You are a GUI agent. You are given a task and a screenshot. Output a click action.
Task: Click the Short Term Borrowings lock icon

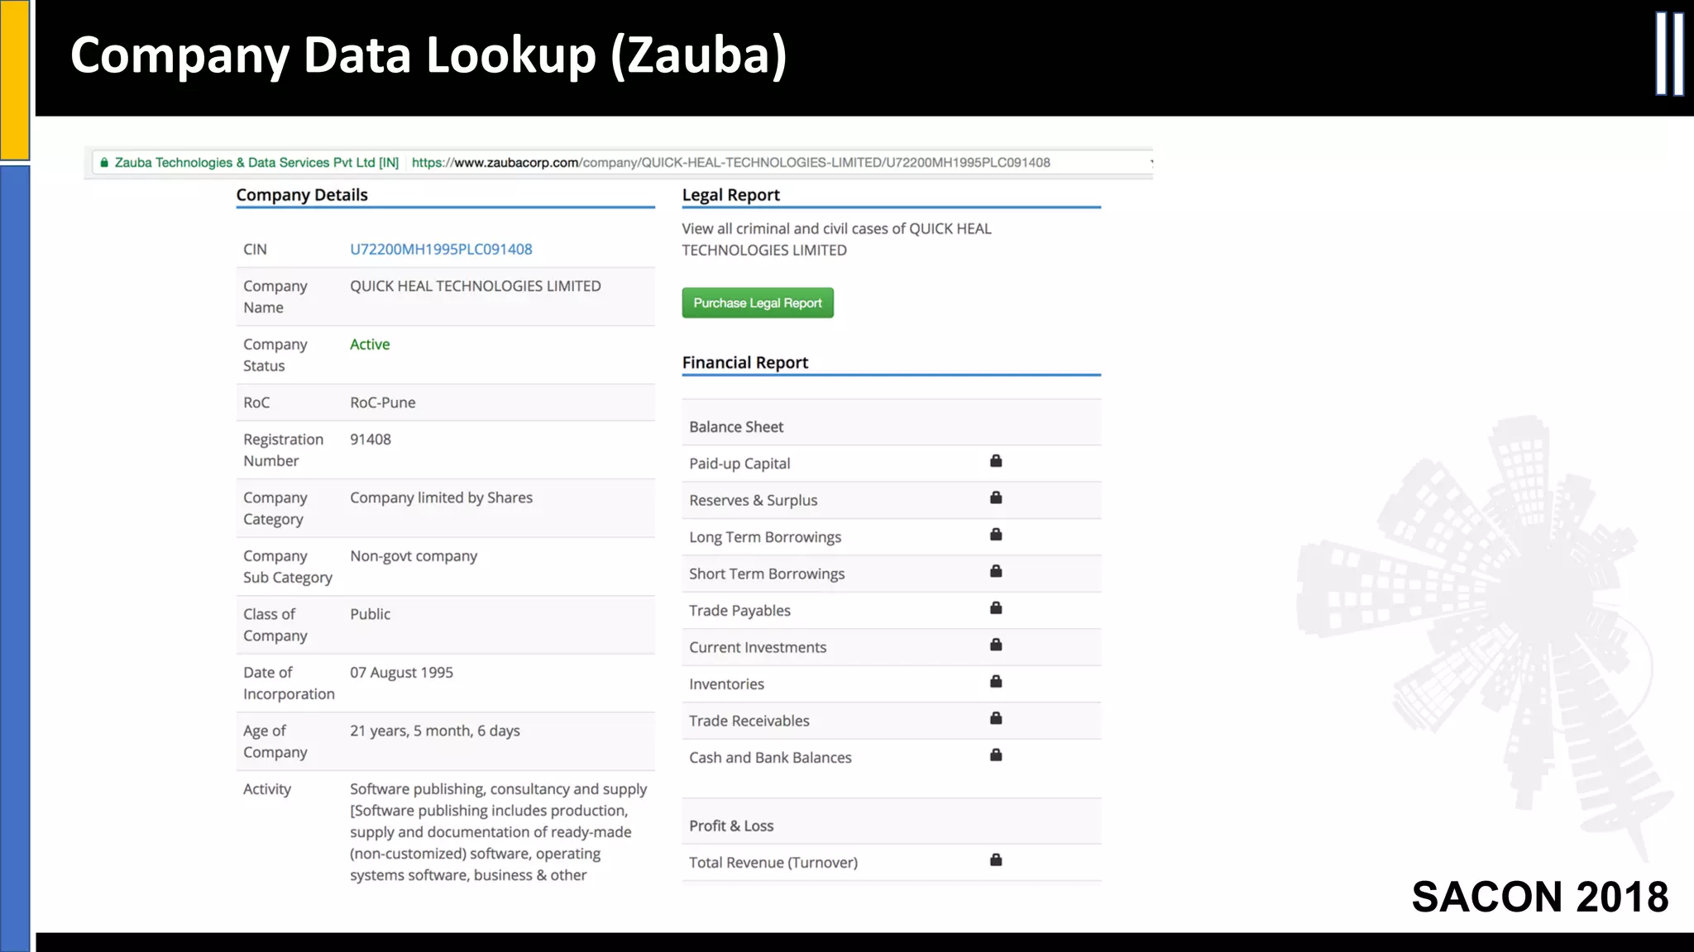pos(996,571)
